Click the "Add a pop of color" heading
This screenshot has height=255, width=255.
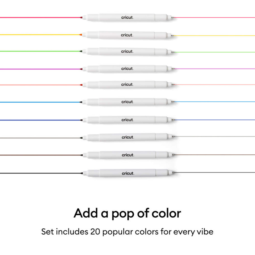pos(127,213)
